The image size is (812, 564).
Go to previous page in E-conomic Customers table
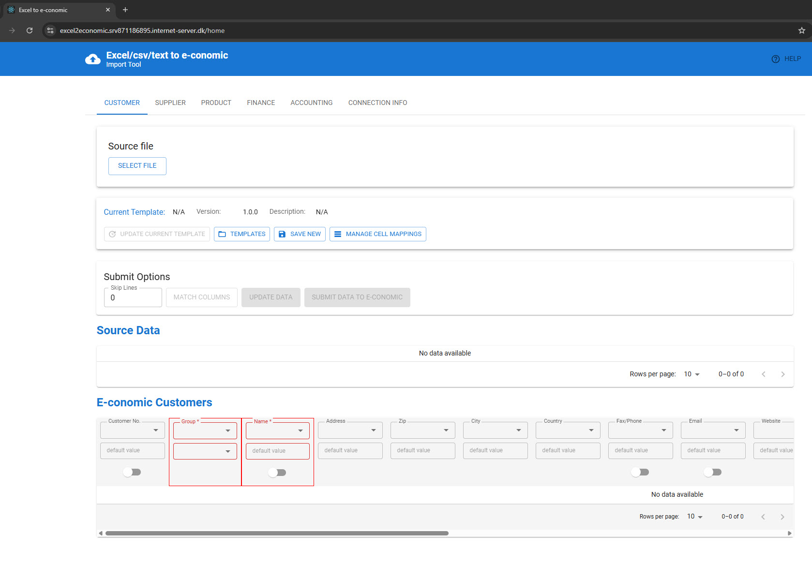click(x=763, y=517)
